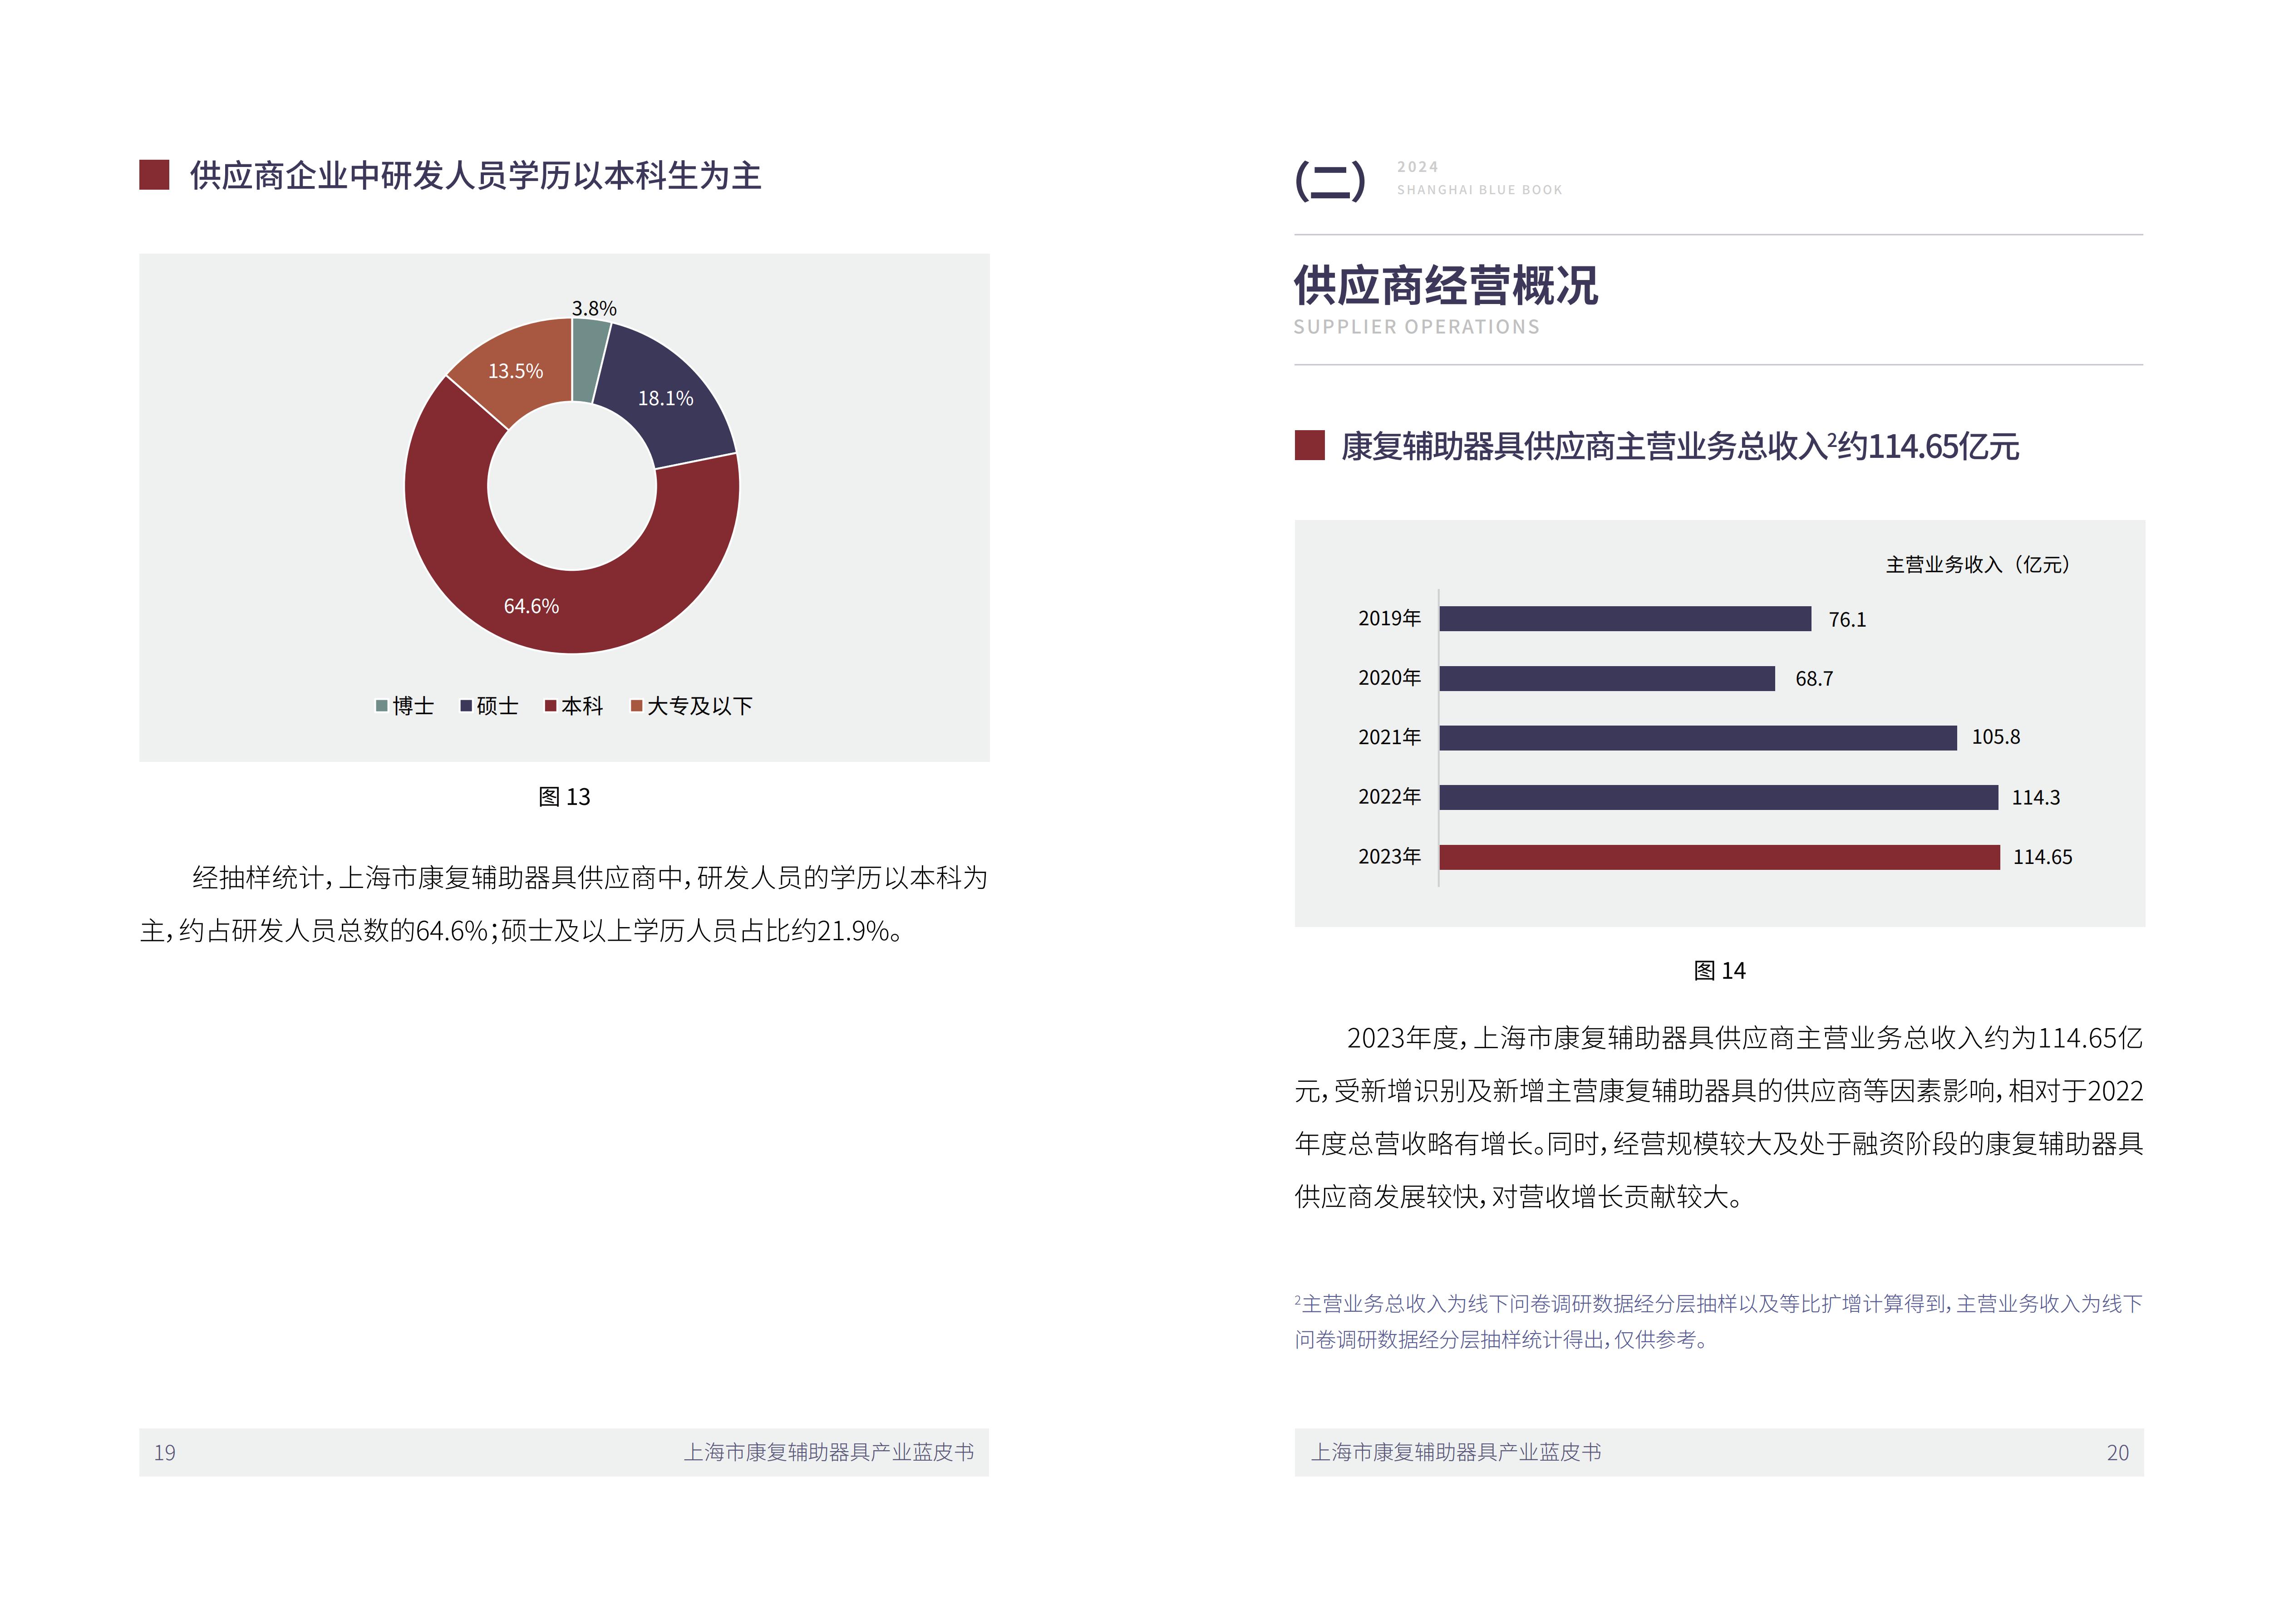Click the 18.1% donut segment label
2284x1624 pixels.
[x=665, y=398]
